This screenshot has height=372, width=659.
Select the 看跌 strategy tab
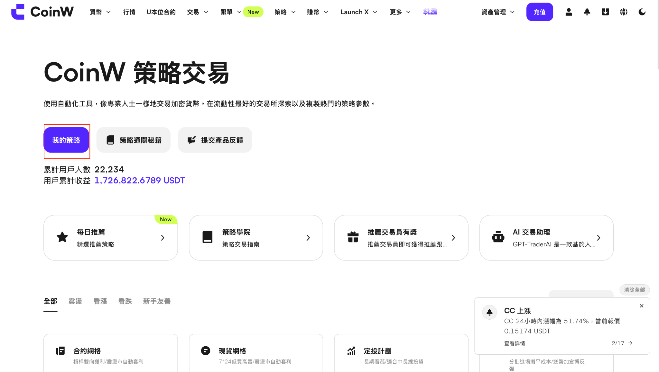coord(125,301)
